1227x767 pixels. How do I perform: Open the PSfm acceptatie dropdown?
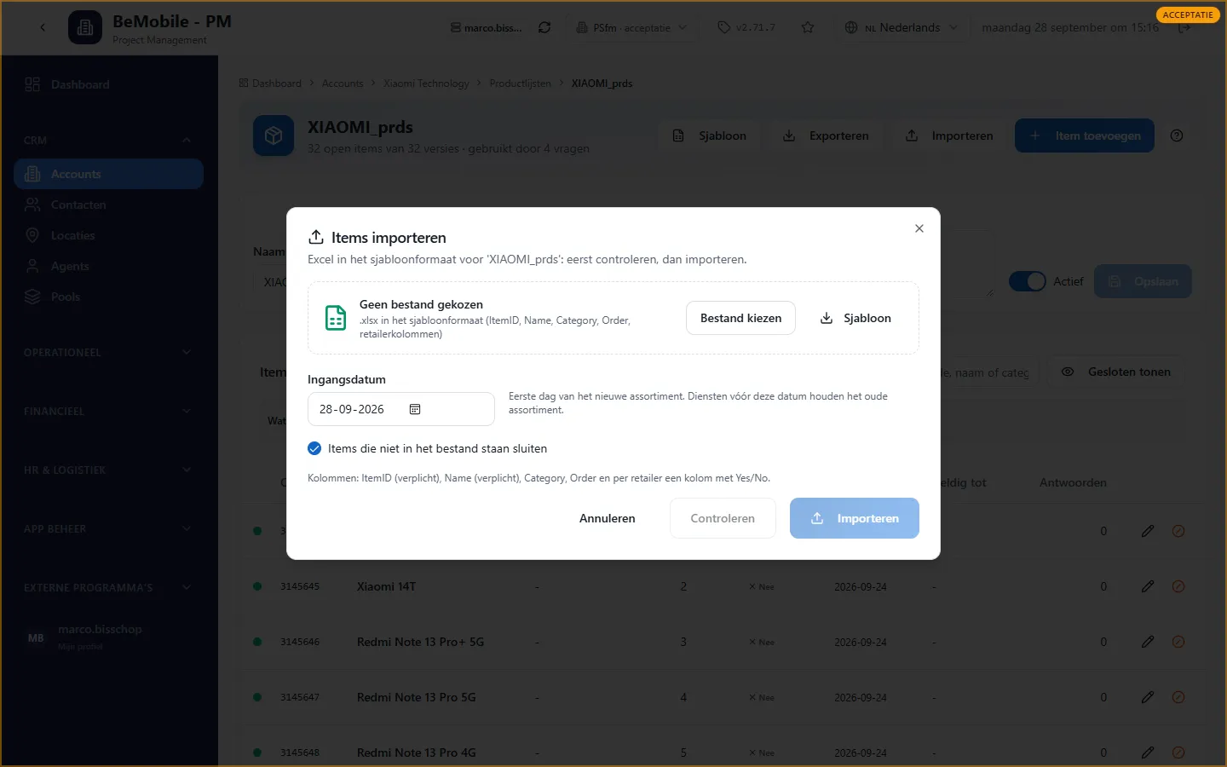[x=632, y=27]
